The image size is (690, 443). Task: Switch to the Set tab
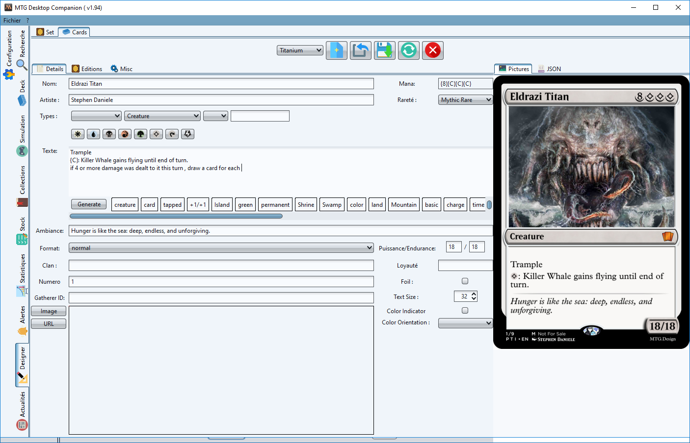tap(45, 32)
